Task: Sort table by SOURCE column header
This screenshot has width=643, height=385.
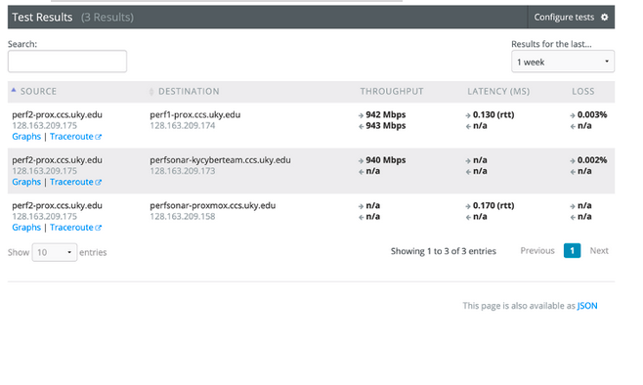Action: coord(38,91)
